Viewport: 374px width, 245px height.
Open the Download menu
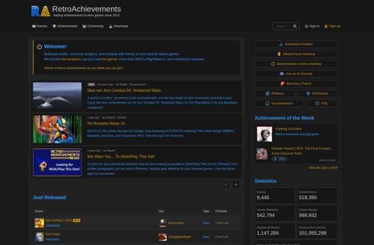118,26
